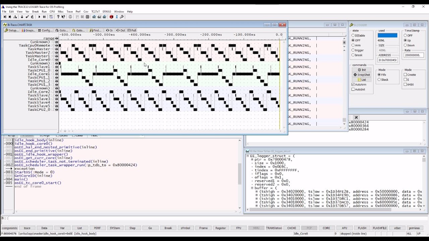Show Full trace chart range
This screenshot has width=429, height=241.
(x=132, y=30)
